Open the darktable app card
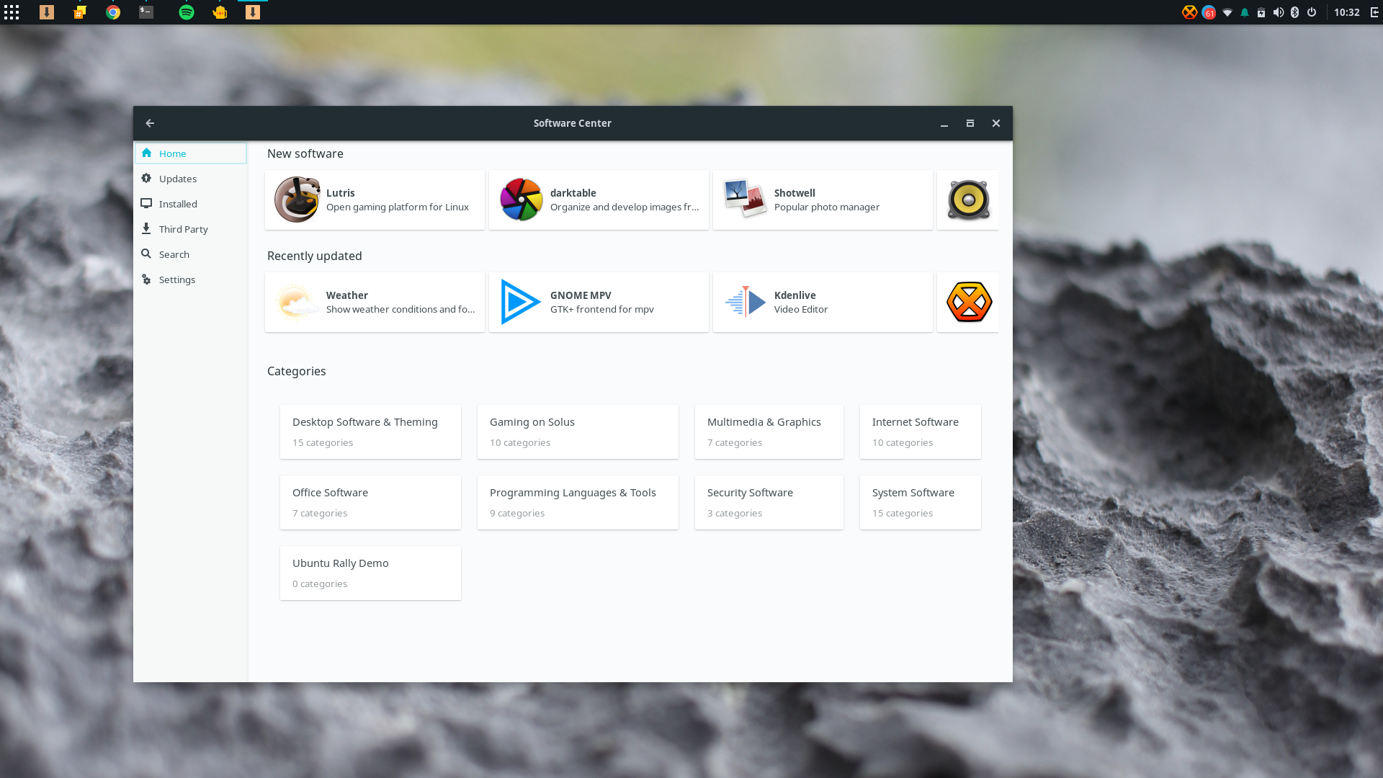1383x778 pixels. 599,200
